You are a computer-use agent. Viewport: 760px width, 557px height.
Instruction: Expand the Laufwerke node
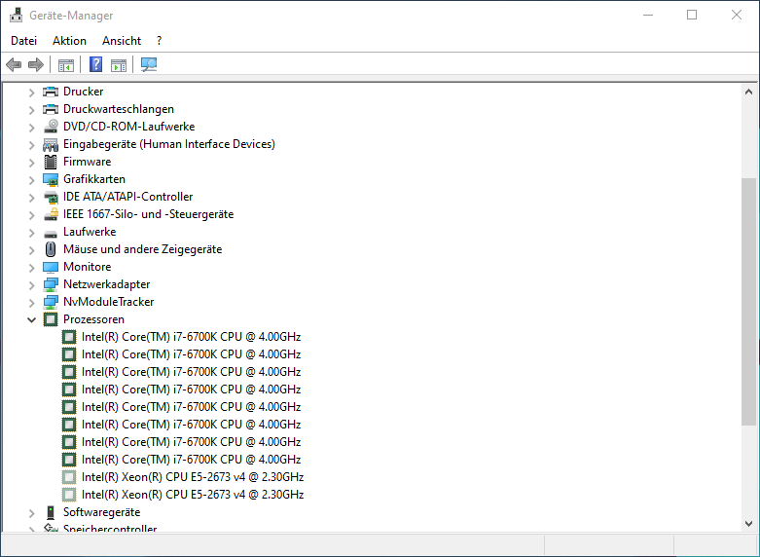pyautogui.click(x=31, y=233)
